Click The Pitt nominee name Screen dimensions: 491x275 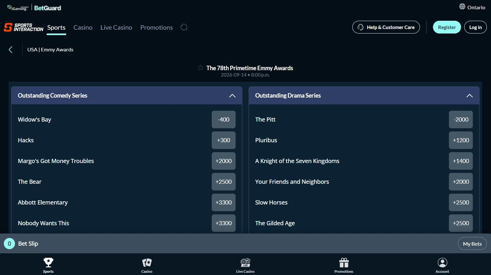tap(265, 120)
